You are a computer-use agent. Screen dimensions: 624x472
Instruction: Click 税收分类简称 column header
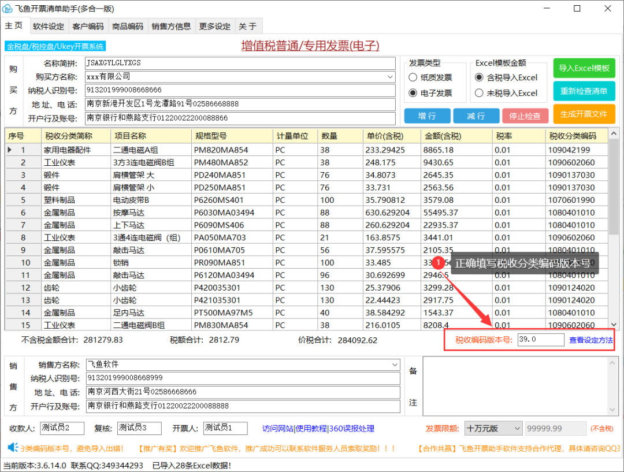[x=76, y=136]
